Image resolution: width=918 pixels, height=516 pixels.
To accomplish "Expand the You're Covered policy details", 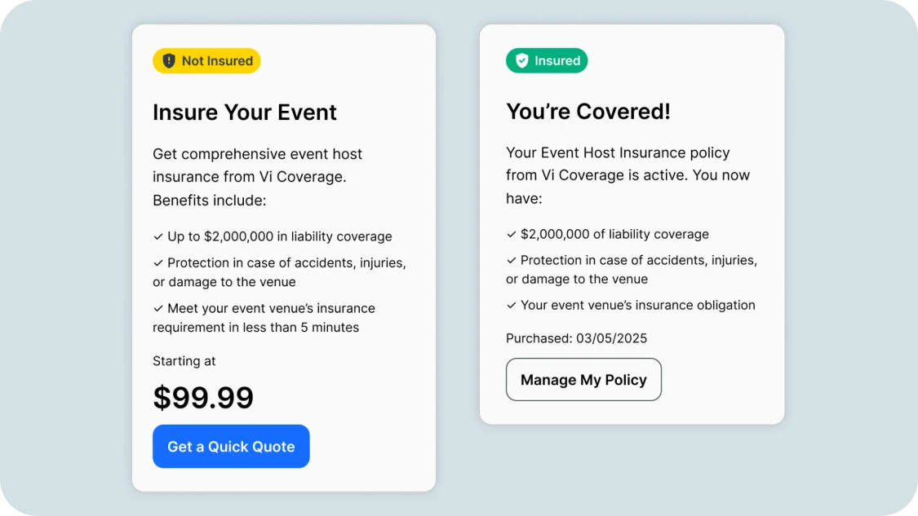I will click(632, 224).
